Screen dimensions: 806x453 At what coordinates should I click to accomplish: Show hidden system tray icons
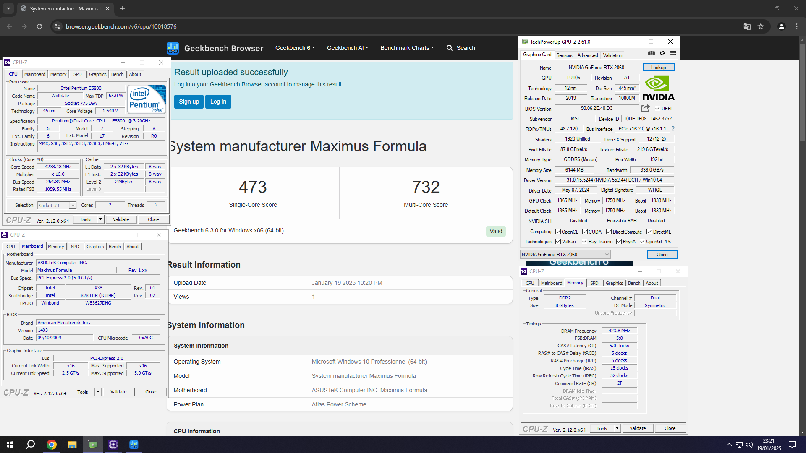point(729,445)
